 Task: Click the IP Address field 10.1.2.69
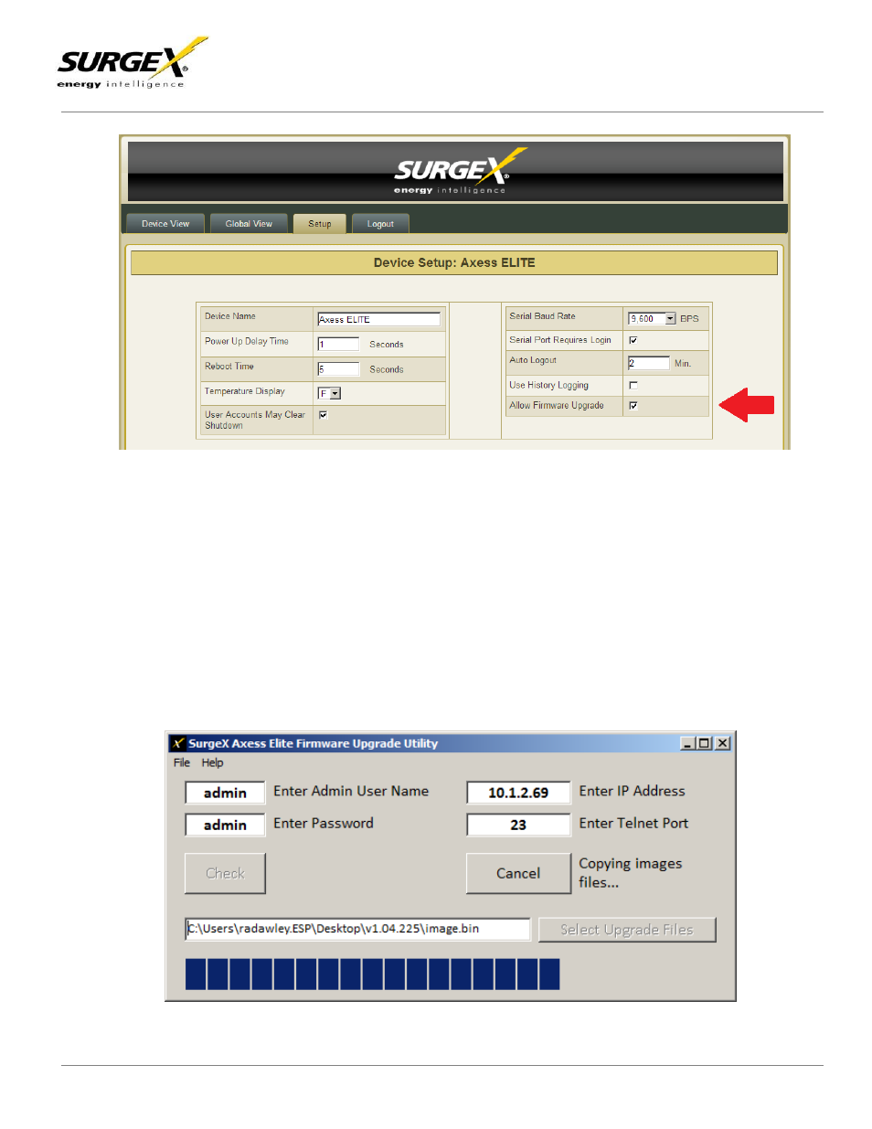(518, 793)
